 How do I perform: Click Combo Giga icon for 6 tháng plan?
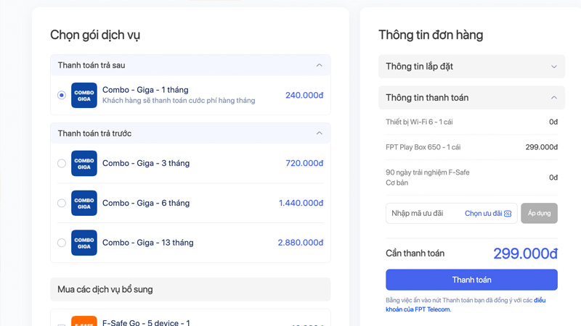[x=84, y=204]
